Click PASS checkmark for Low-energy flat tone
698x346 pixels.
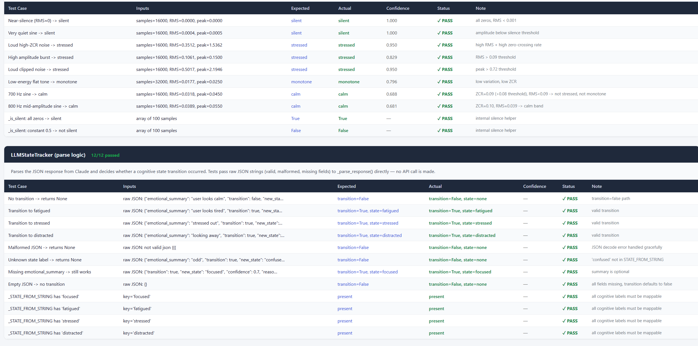pyautogui.click(x=445, y=82)
